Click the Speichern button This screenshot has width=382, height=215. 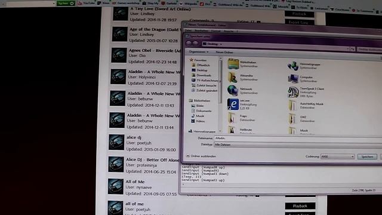click(367, 156)
